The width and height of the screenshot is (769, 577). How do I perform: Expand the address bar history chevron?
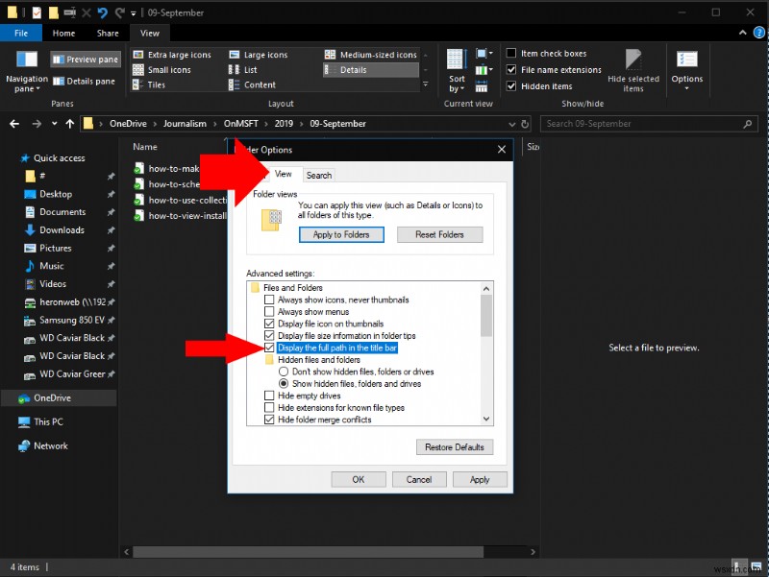(512, 123)
